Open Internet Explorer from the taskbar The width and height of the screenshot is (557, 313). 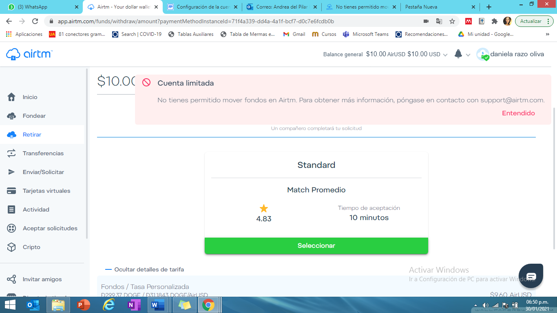(x=109, y=305)
